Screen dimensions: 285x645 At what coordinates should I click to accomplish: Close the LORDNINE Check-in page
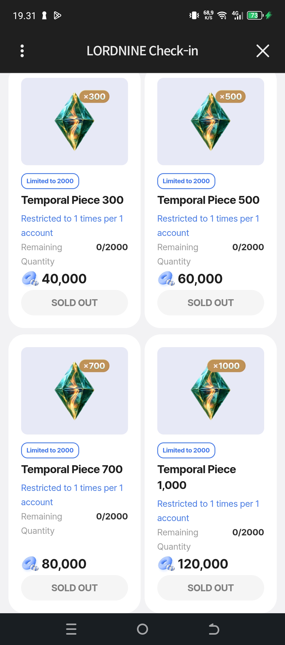[263, 51]
